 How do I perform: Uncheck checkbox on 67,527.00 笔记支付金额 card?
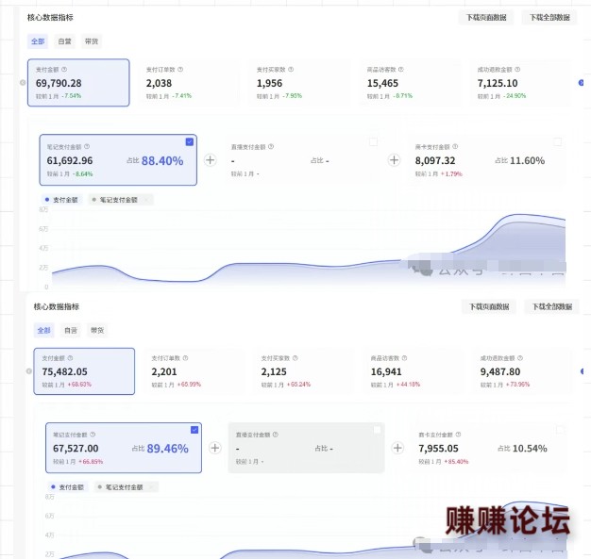pyautogui.click(x=194, y=430)
